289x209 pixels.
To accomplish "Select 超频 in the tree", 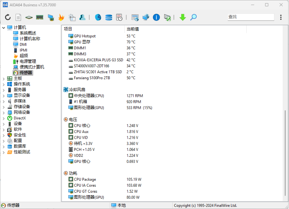I will click(x=24, y=56).
